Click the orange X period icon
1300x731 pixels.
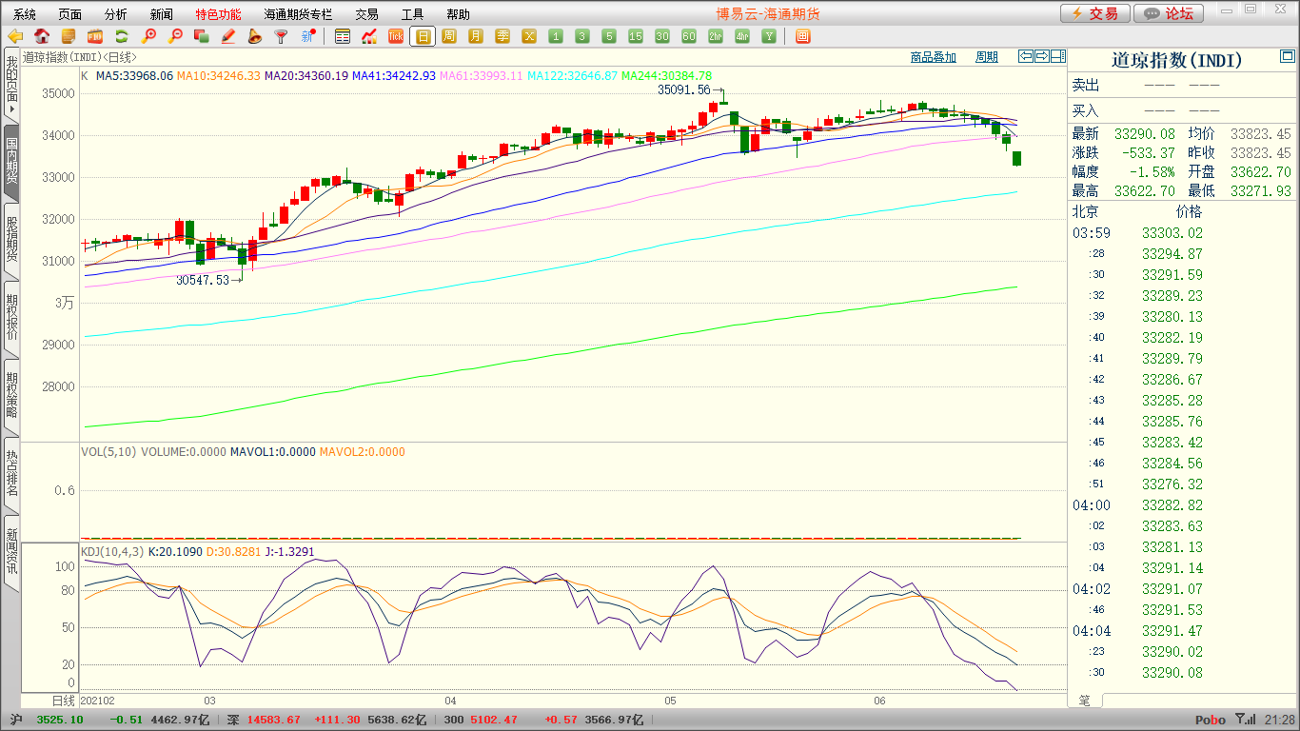[x=529, y=36]
